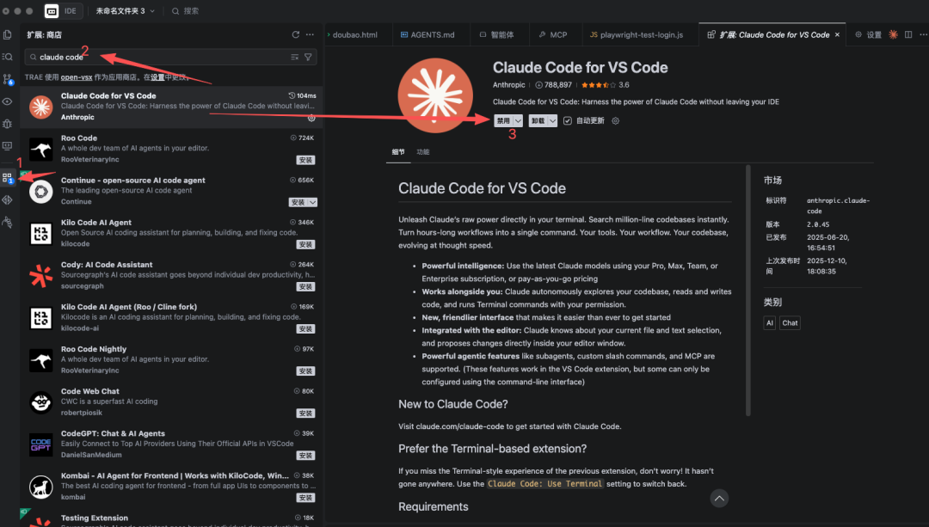
Task: Open the Run and Debug bug icon
Action: click(7, 124)
